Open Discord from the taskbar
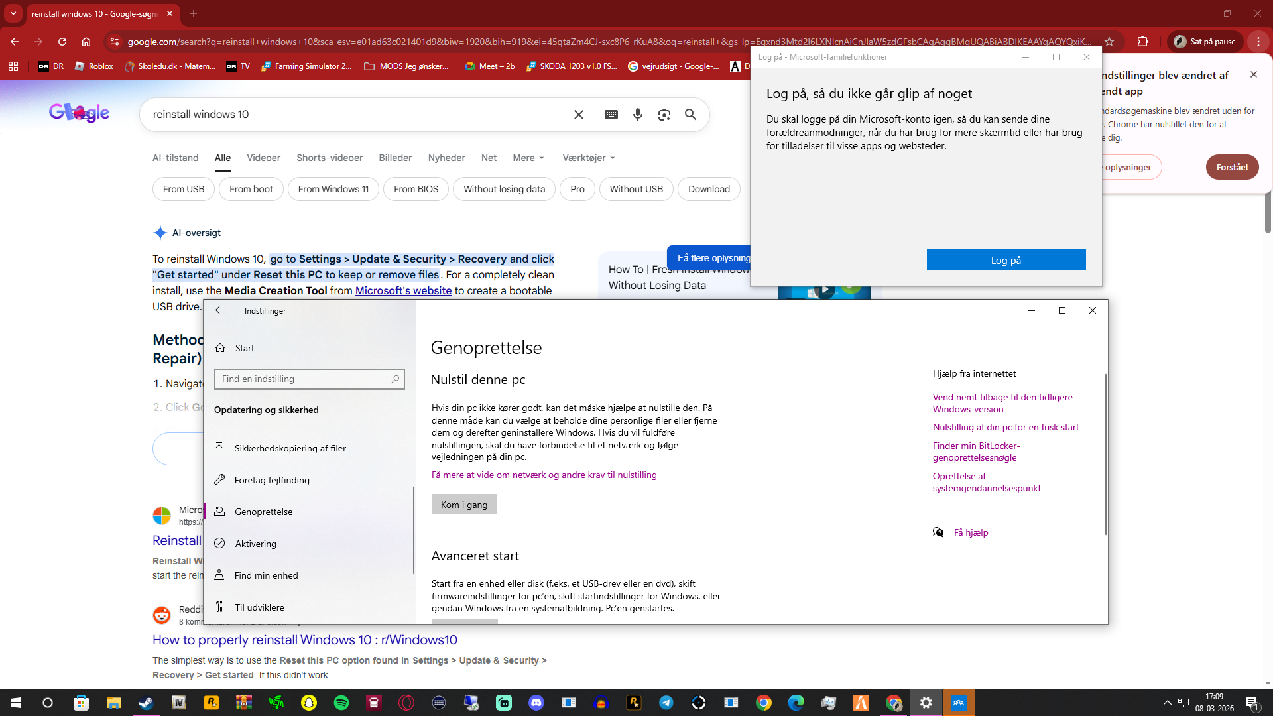The height and width of the screenshot is (716, 1273). click(x=536, y=703)
